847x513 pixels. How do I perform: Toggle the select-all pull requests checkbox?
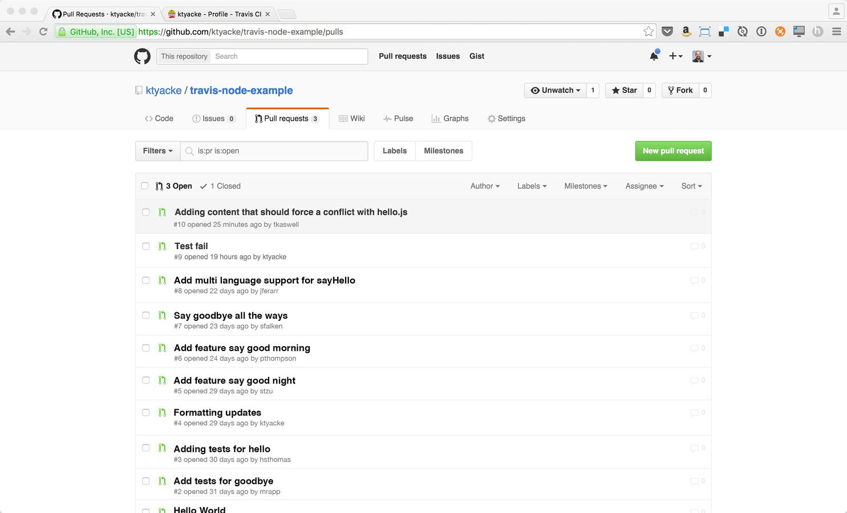coord(145,186)
